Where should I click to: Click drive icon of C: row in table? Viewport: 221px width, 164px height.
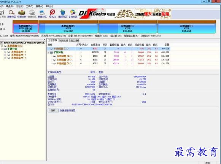(x=51, y=49)
